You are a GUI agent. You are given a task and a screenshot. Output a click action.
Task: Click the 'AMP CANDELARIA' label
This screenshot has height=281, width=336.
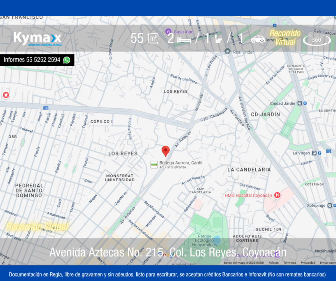(x=200, y=190)
